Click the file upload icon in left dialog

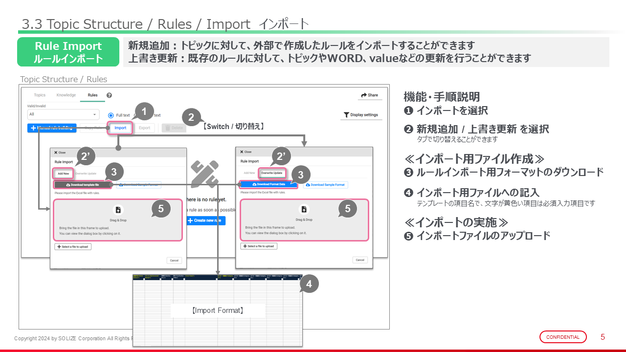118,210
